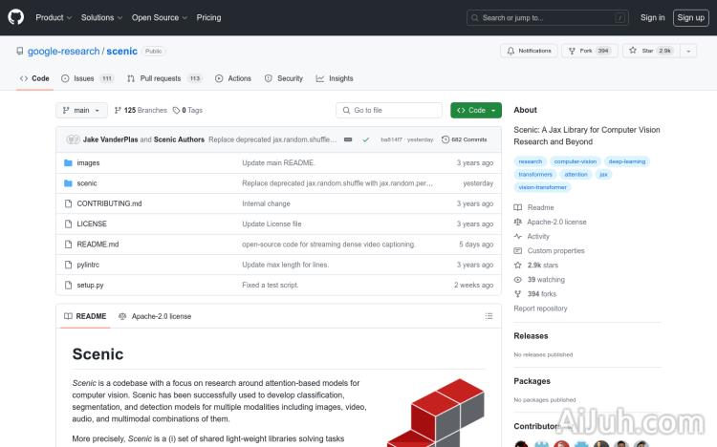Open the images folder

[x=88, y=163]
